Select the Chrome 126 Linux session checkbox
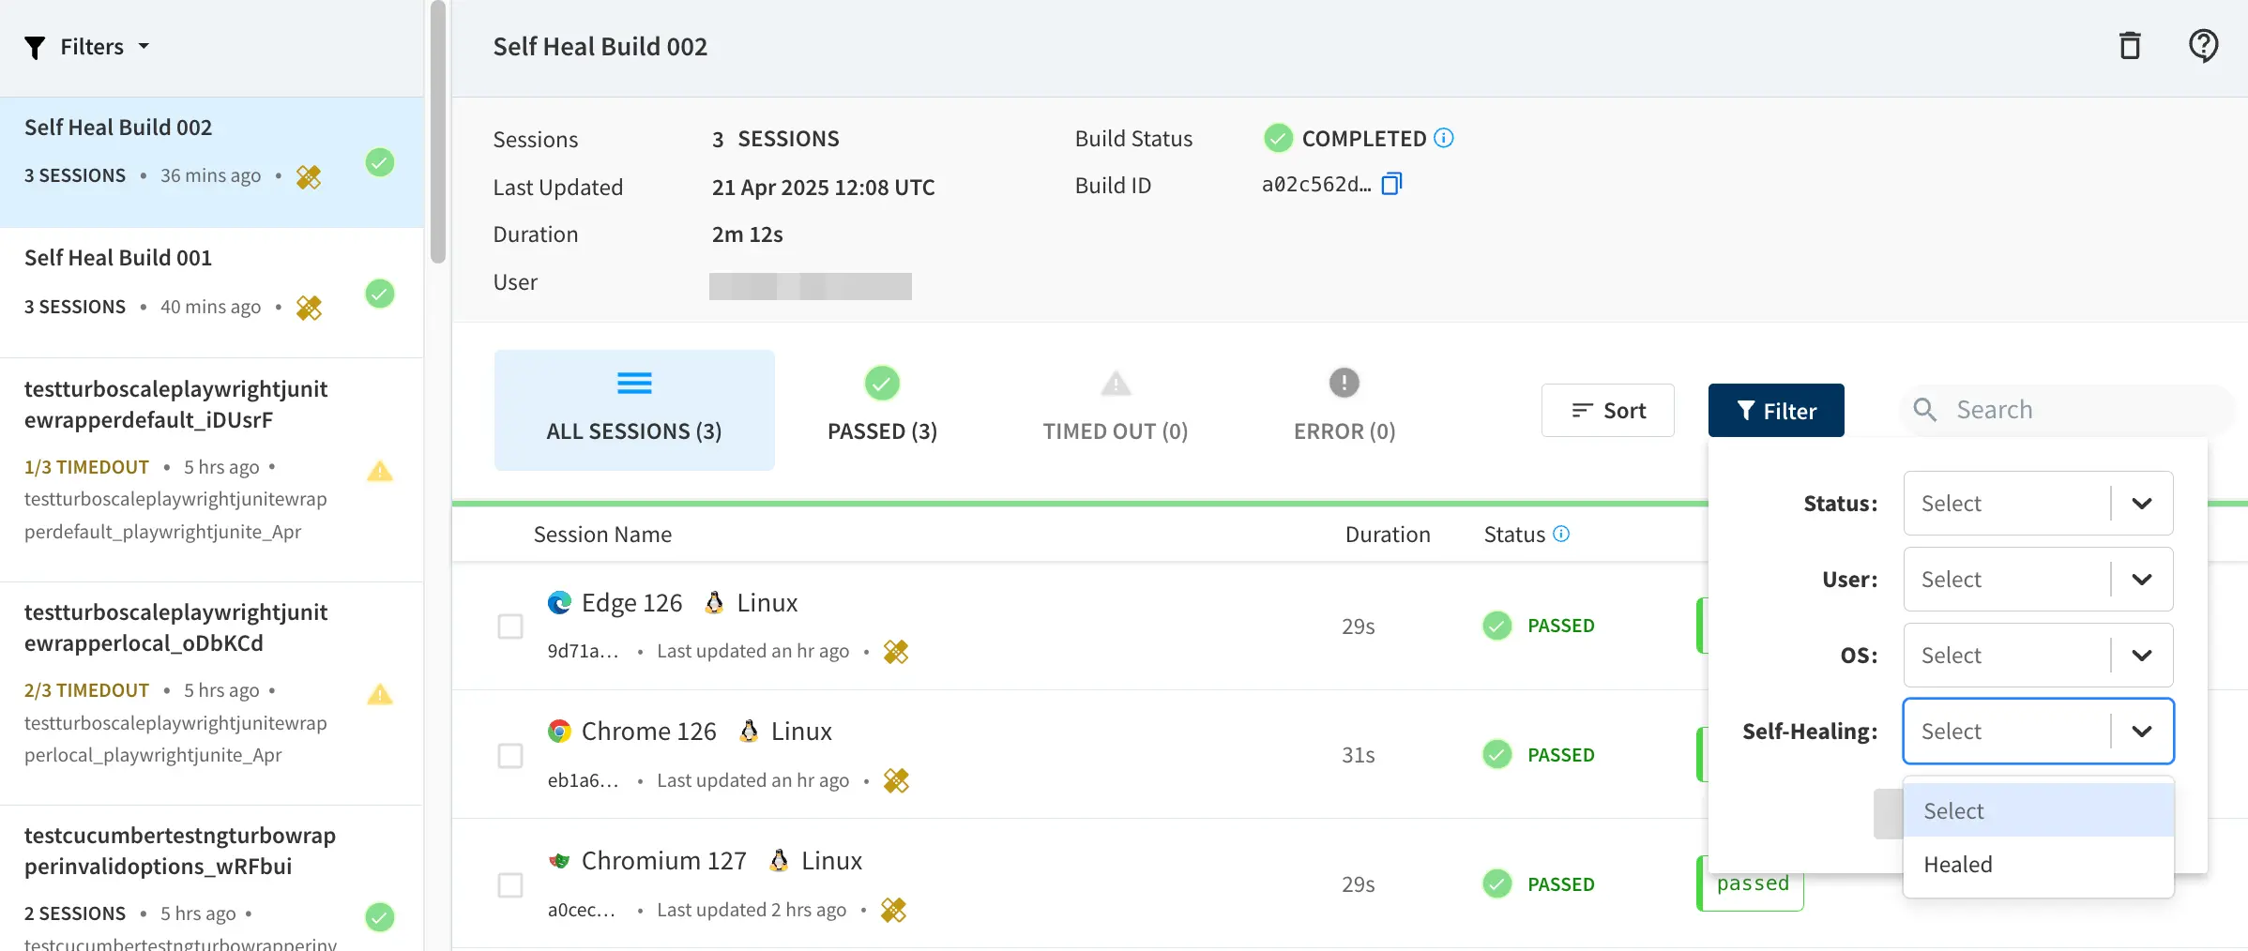Viewport: 2248px width, 951px height. (510, 756)
